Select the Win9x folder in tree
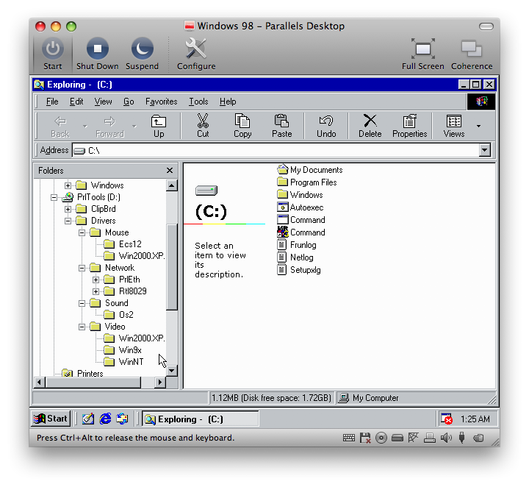The height and width of the screenshot is (487, 529). (123, 350)
